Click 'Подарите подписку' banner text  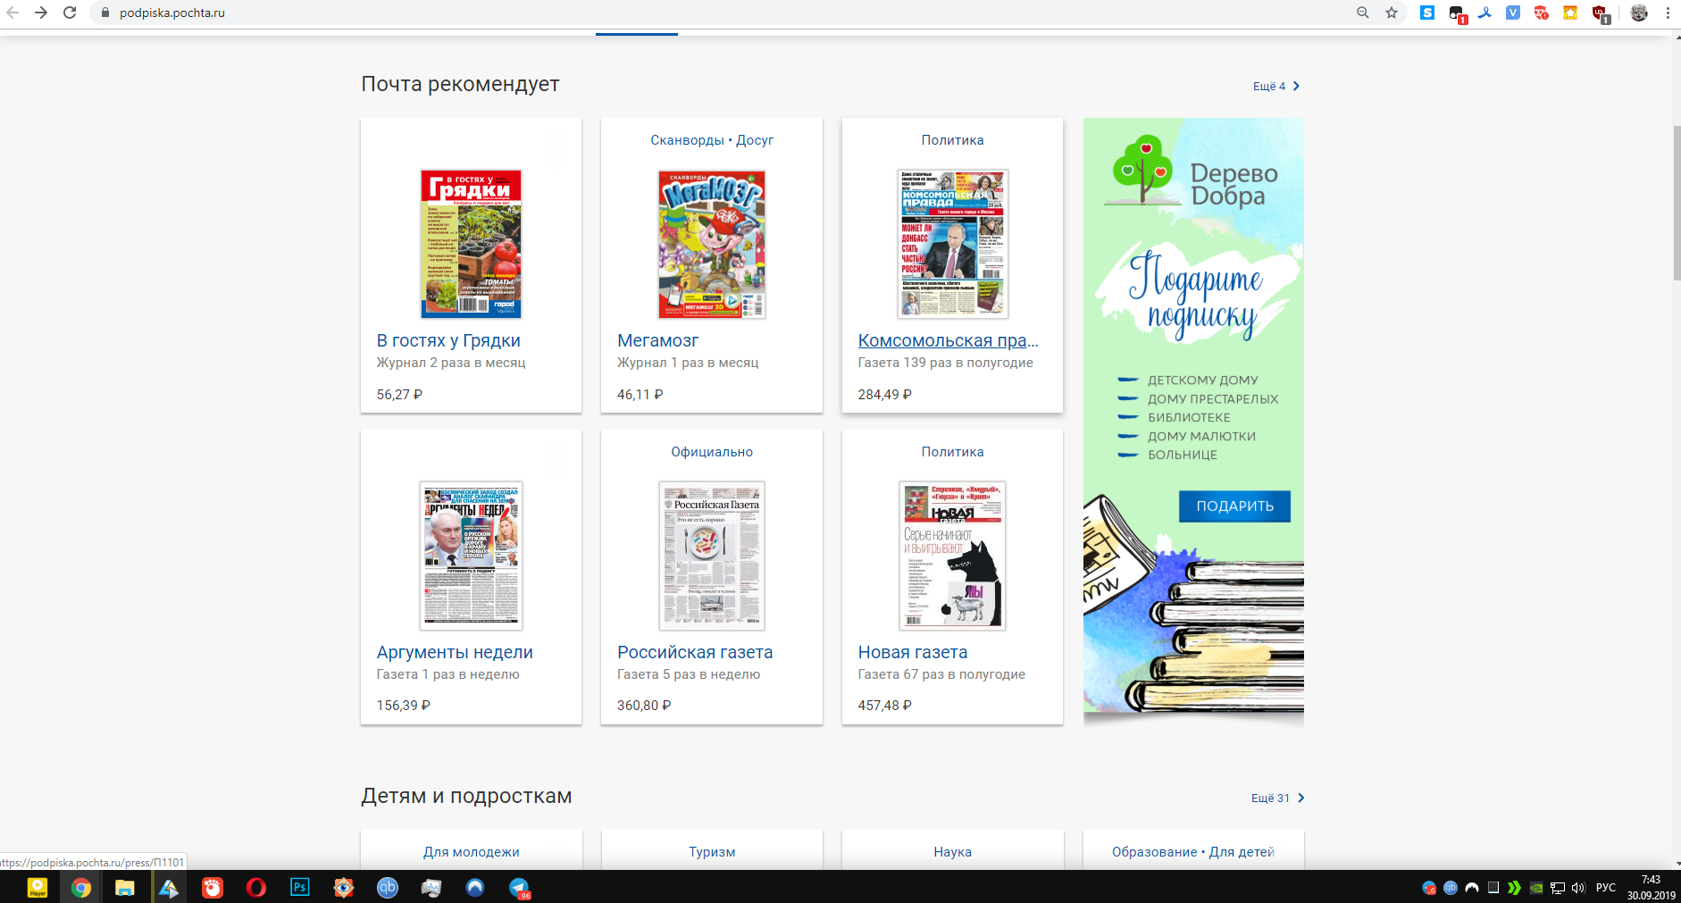[1196, 295]
